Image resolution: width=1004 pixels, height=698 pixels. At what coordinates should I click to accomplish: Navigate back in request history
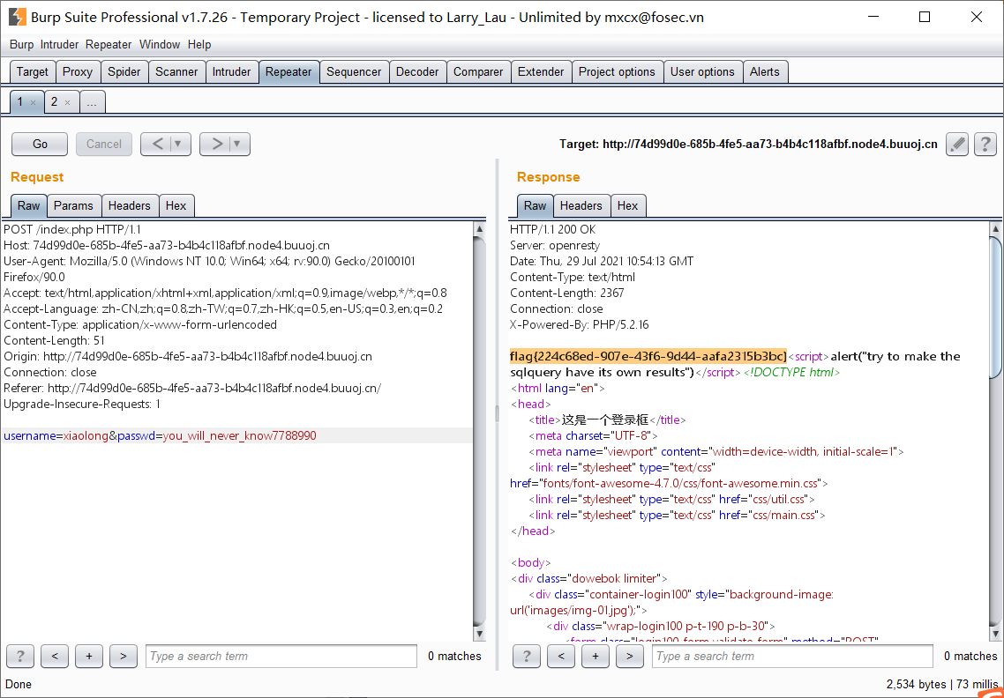point(157,144)
